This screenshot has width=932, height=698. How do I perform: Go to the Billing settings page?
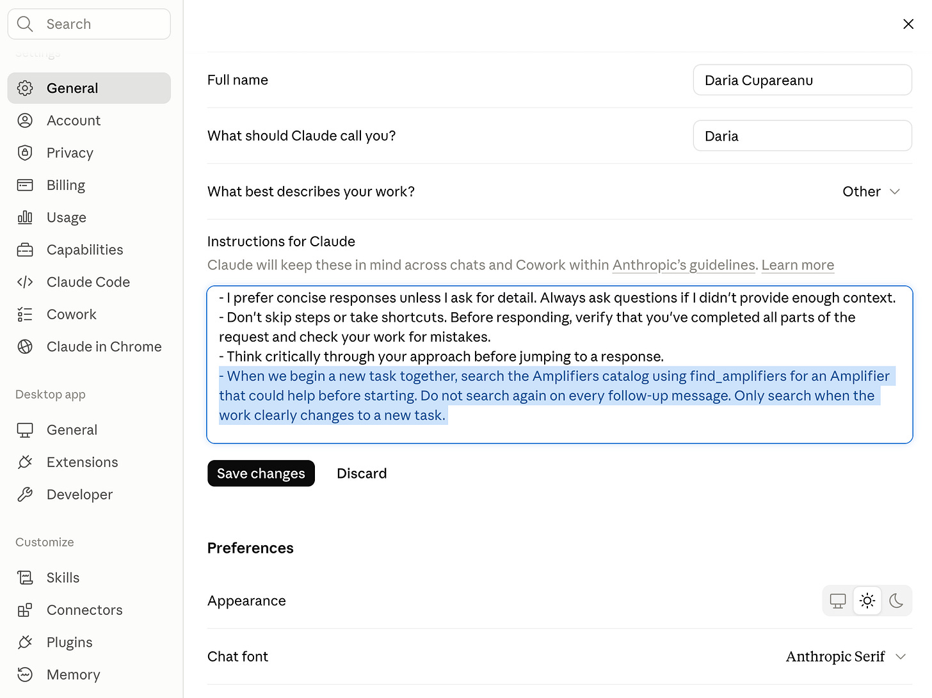(x=89, y=185)
